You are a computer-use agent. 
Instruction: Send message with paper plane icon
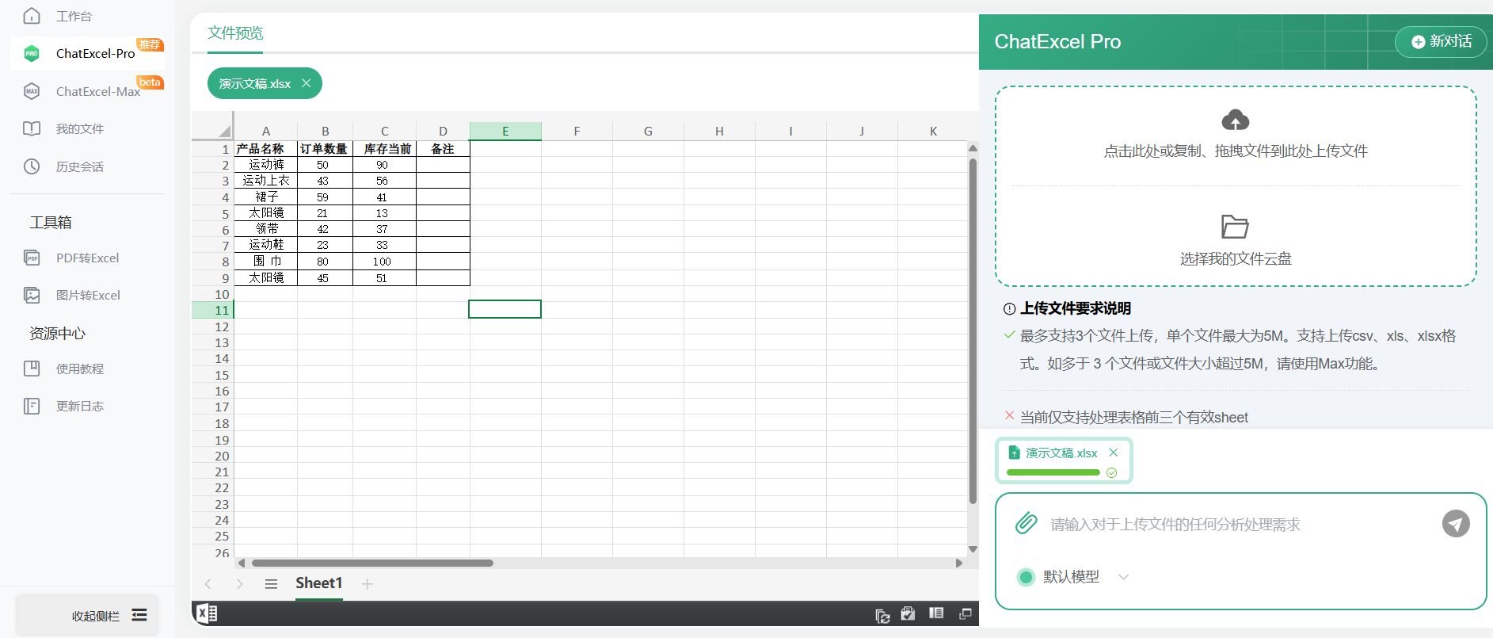[1456, 523]
